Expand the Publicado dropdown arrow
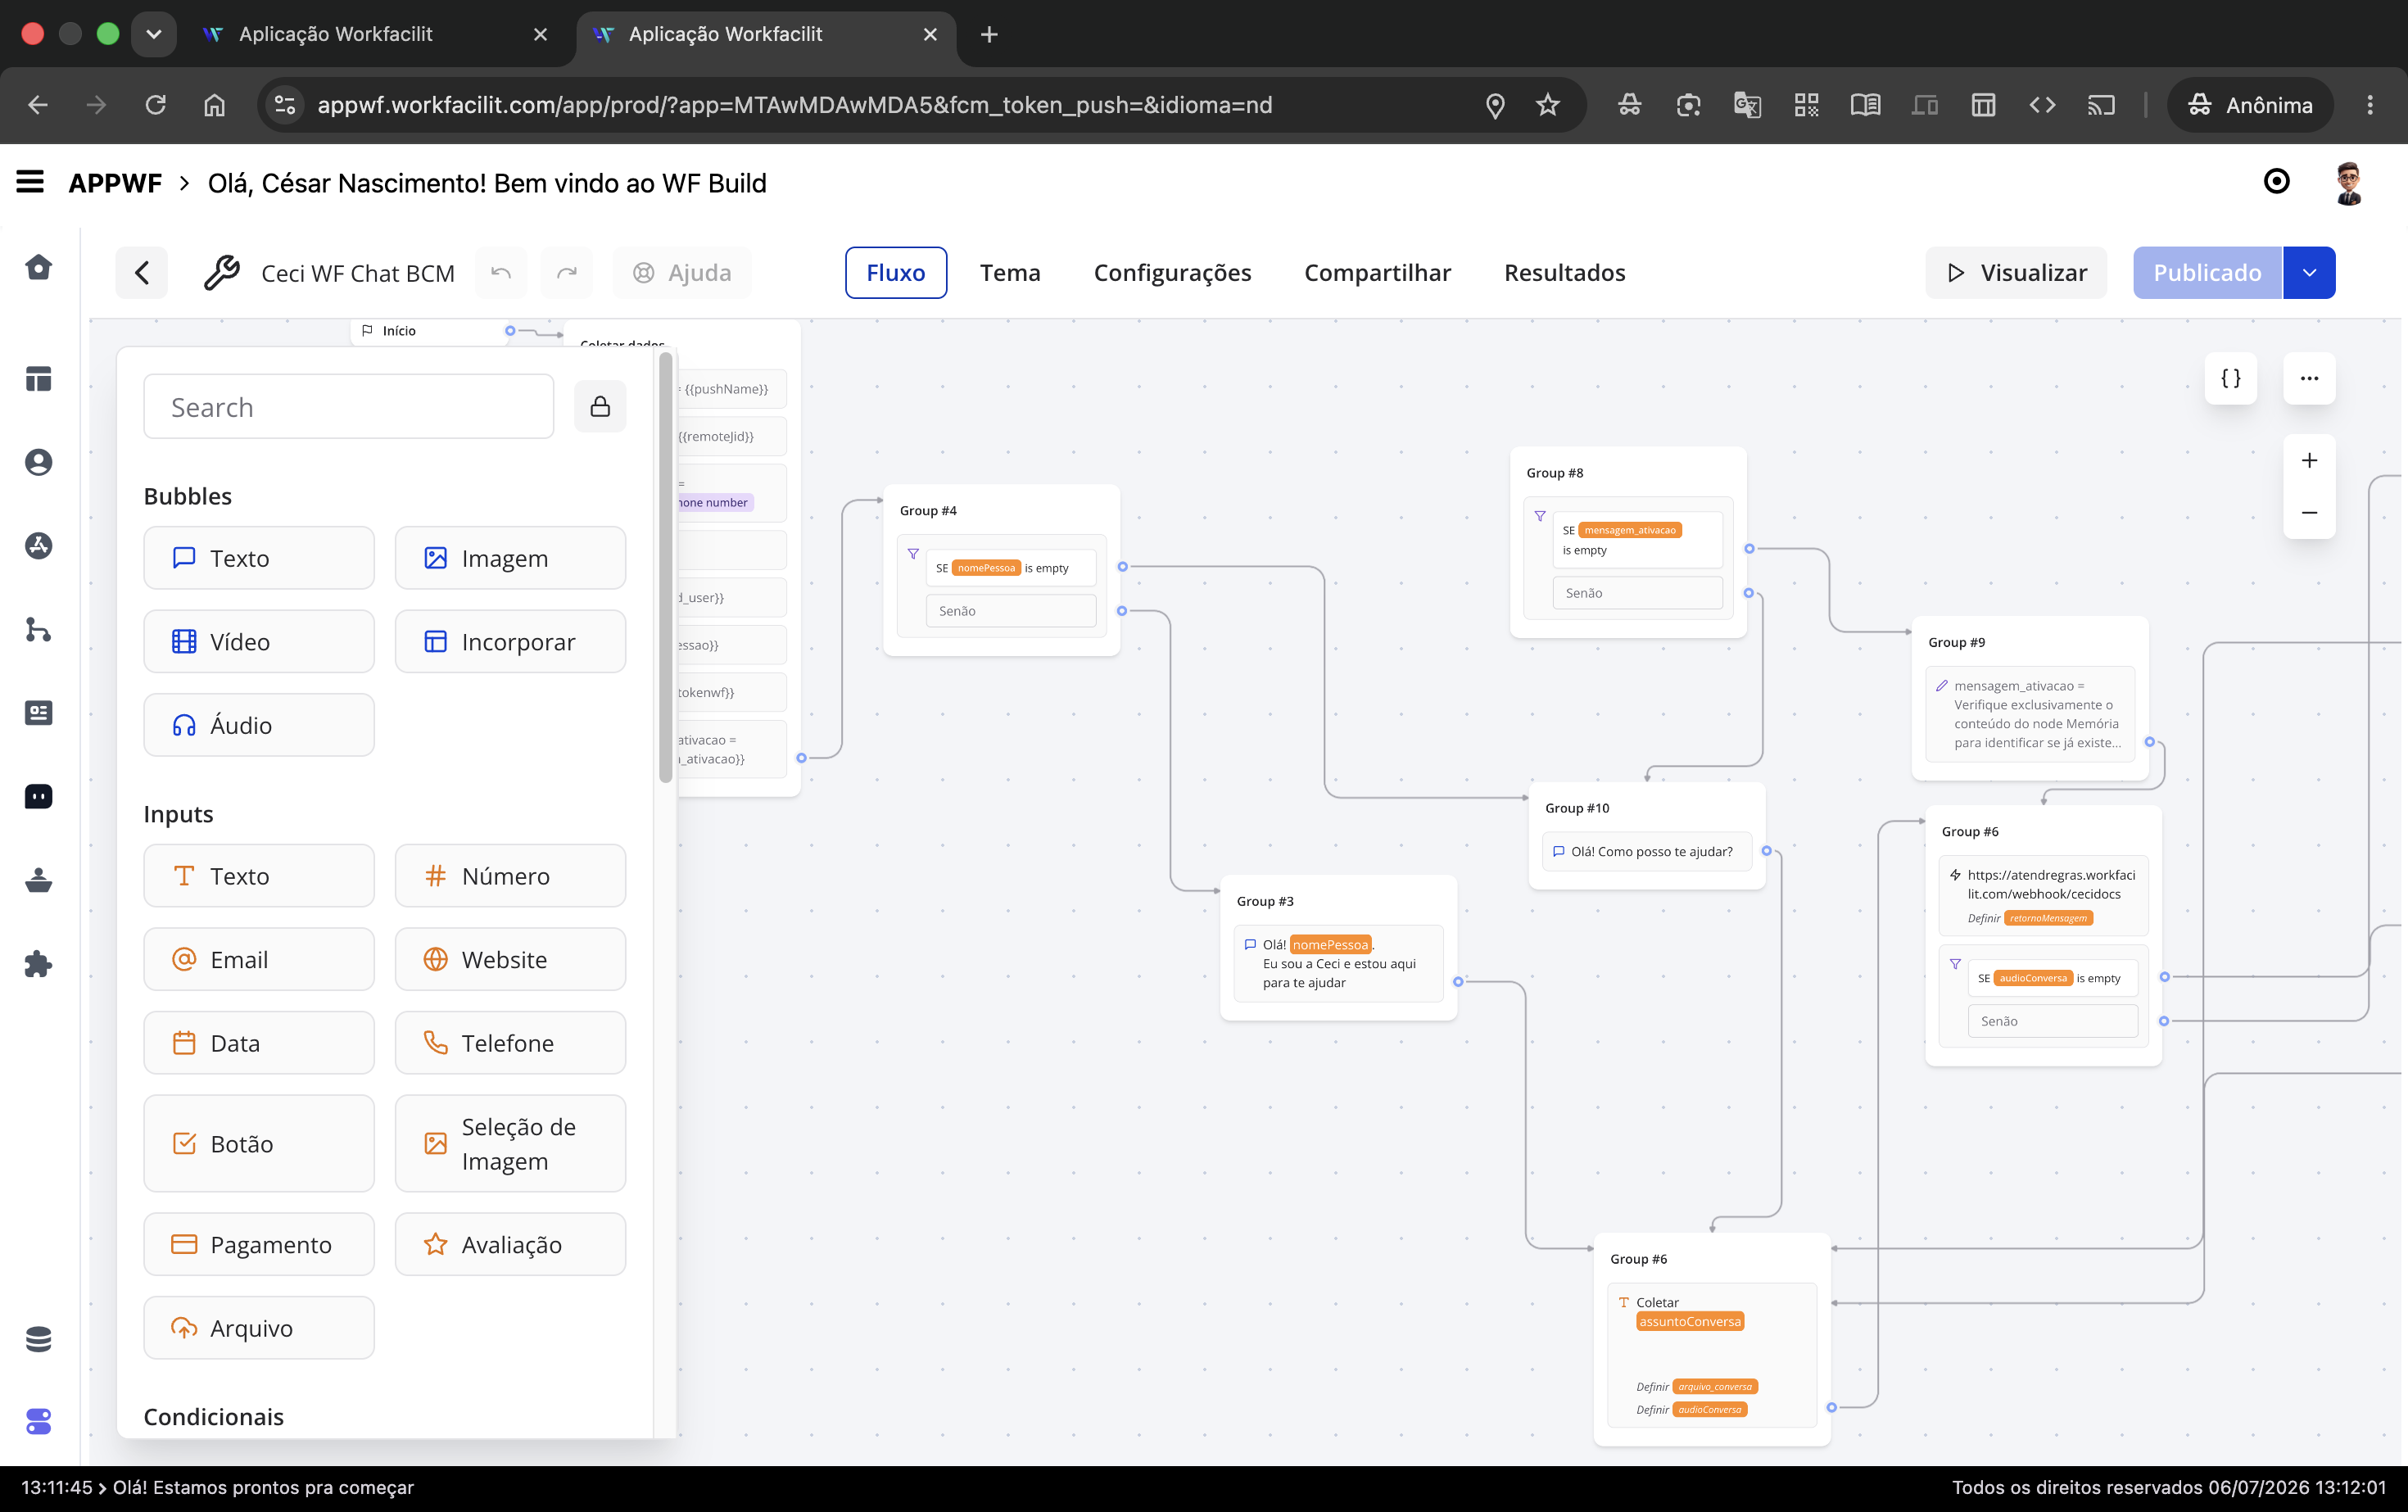 2309,273
